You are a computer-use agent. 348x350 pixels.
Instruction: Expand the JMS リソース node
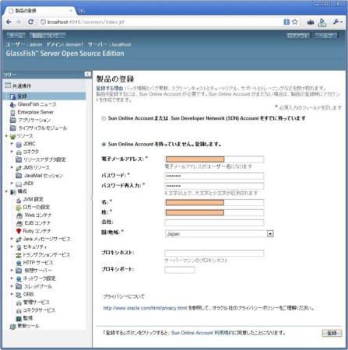click(12, 167)
